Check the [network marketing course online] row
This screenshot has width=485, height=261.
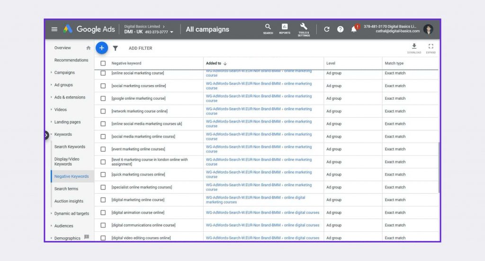point(103,111)
